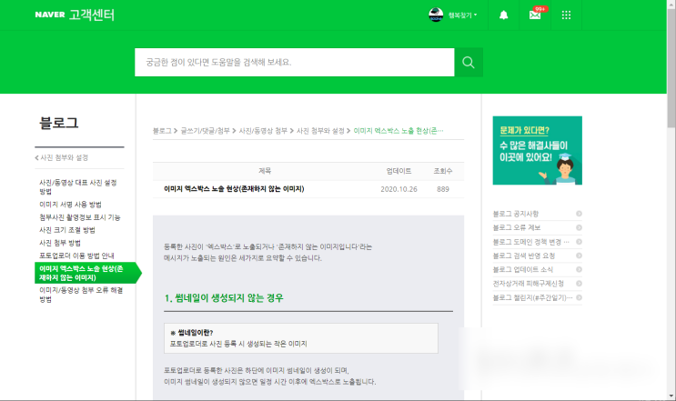Click the '사진 첨부와 설정' breadcrumb link

point(320,131)
